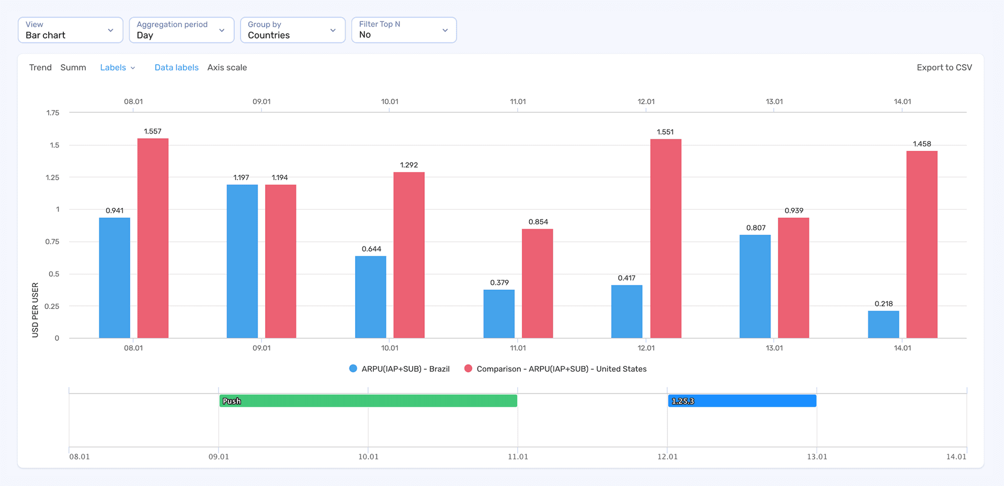Select the blue 1.25.3 release marker

[741, 401]
